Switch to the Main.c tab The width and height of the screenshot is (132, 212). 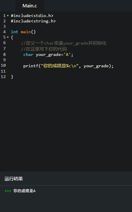click(30, 6)
